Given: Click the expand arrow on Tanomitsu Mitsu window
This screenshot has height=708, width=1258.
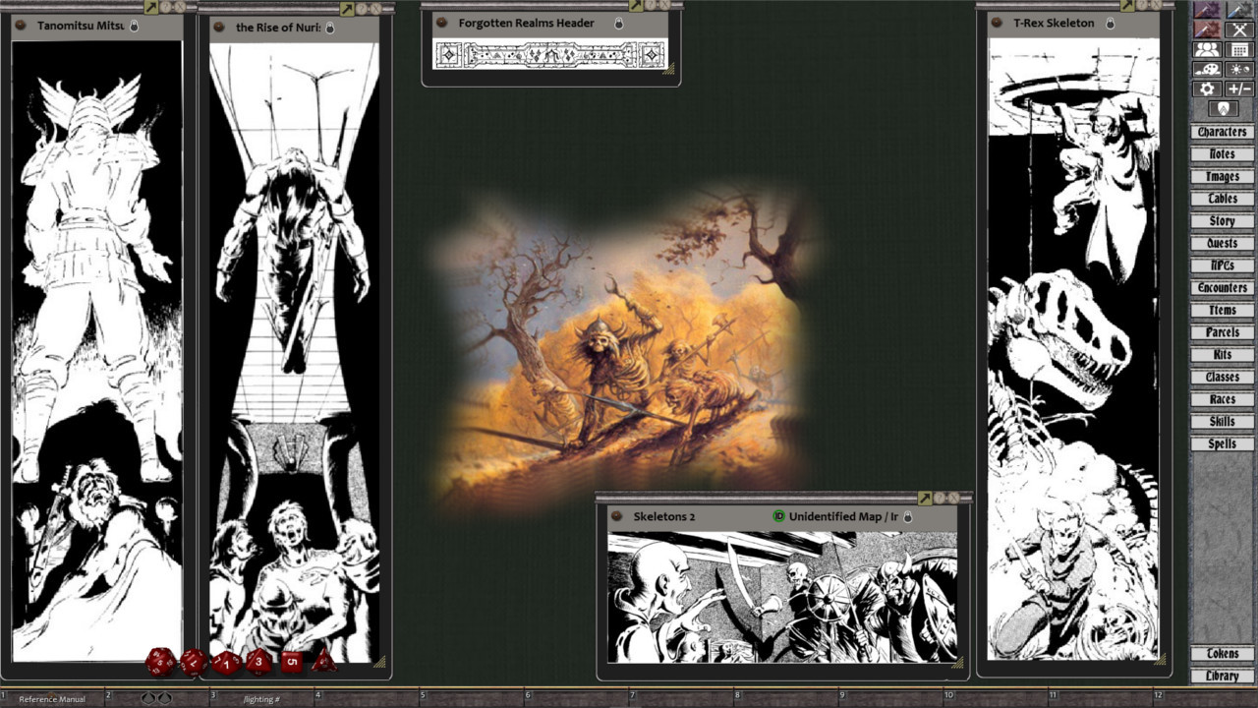Looking at the screenshot, I should 149,7.
